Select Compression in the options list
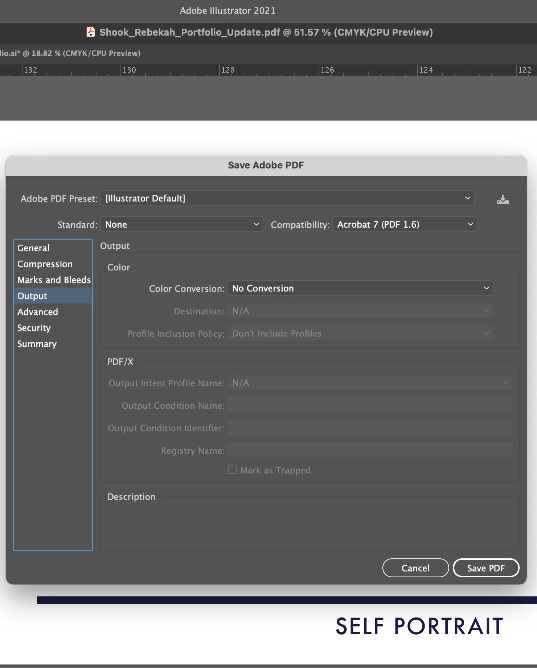Image resolution: width=537 pixels, height=668 pixels. pos(53,264)
